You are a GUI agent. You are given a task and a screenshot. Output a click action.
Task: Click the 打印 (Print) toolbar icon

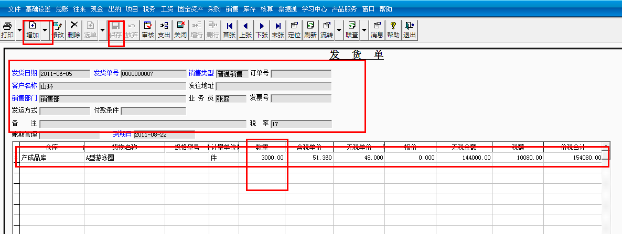tap(7, 30)
